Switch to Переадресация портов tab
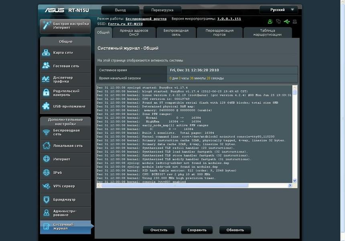The height and width of the screenshot is (241, 345). coord(220,32)
